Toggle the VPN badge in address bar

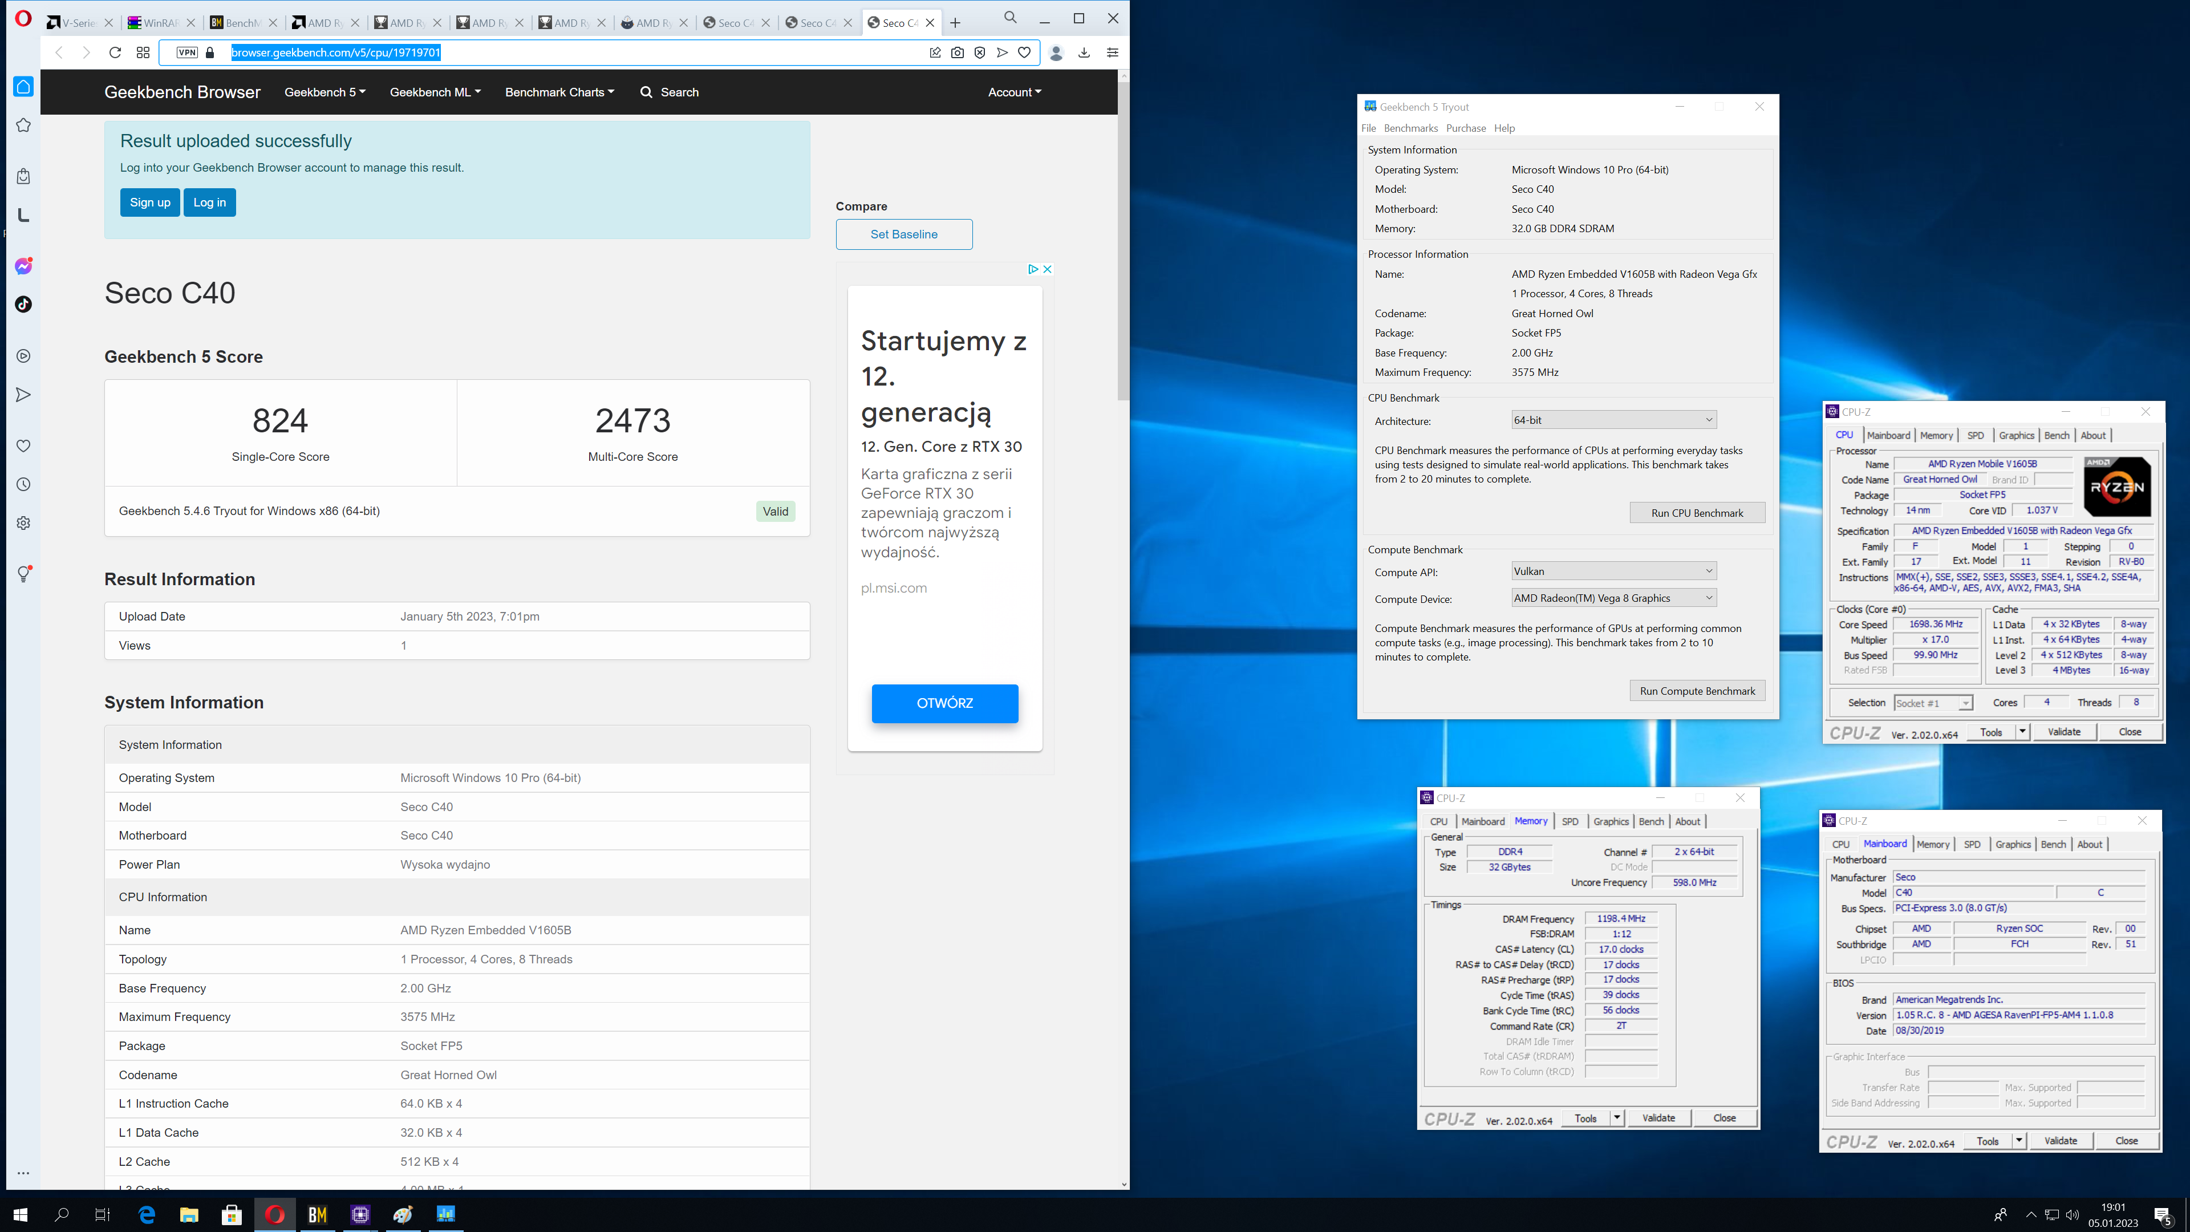(x=187, y=52)
